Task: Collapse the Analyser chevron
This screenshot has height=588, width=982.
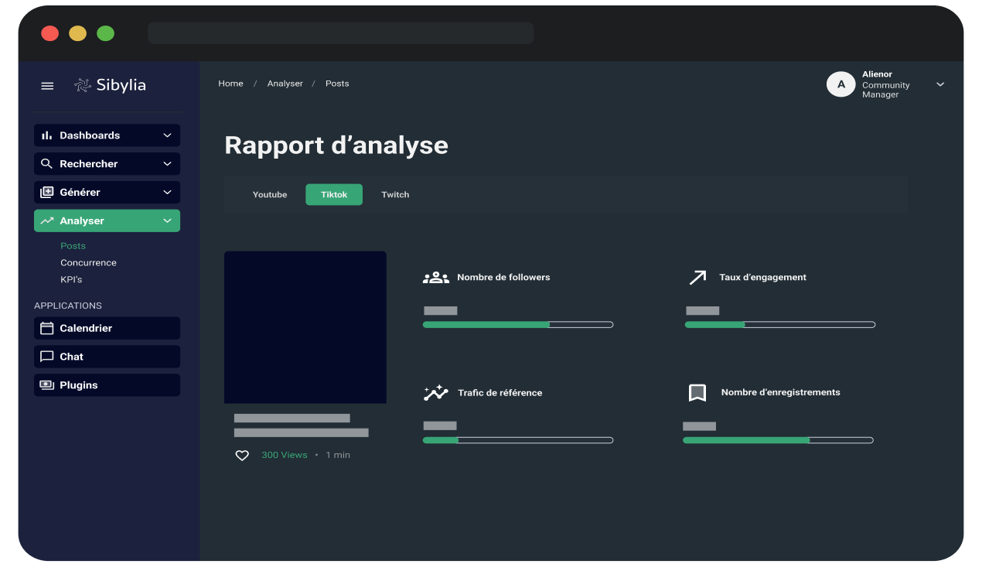Action: coord(167,220)
